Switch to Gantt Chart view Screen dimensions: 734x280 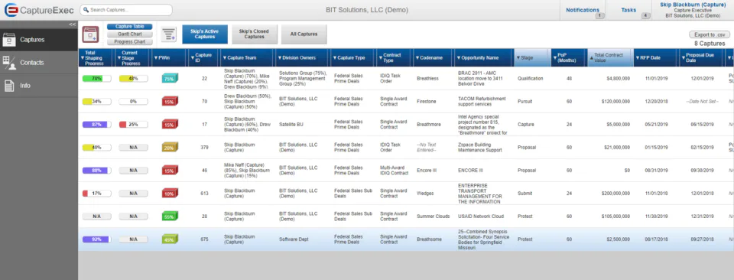(x=130, y=34)
